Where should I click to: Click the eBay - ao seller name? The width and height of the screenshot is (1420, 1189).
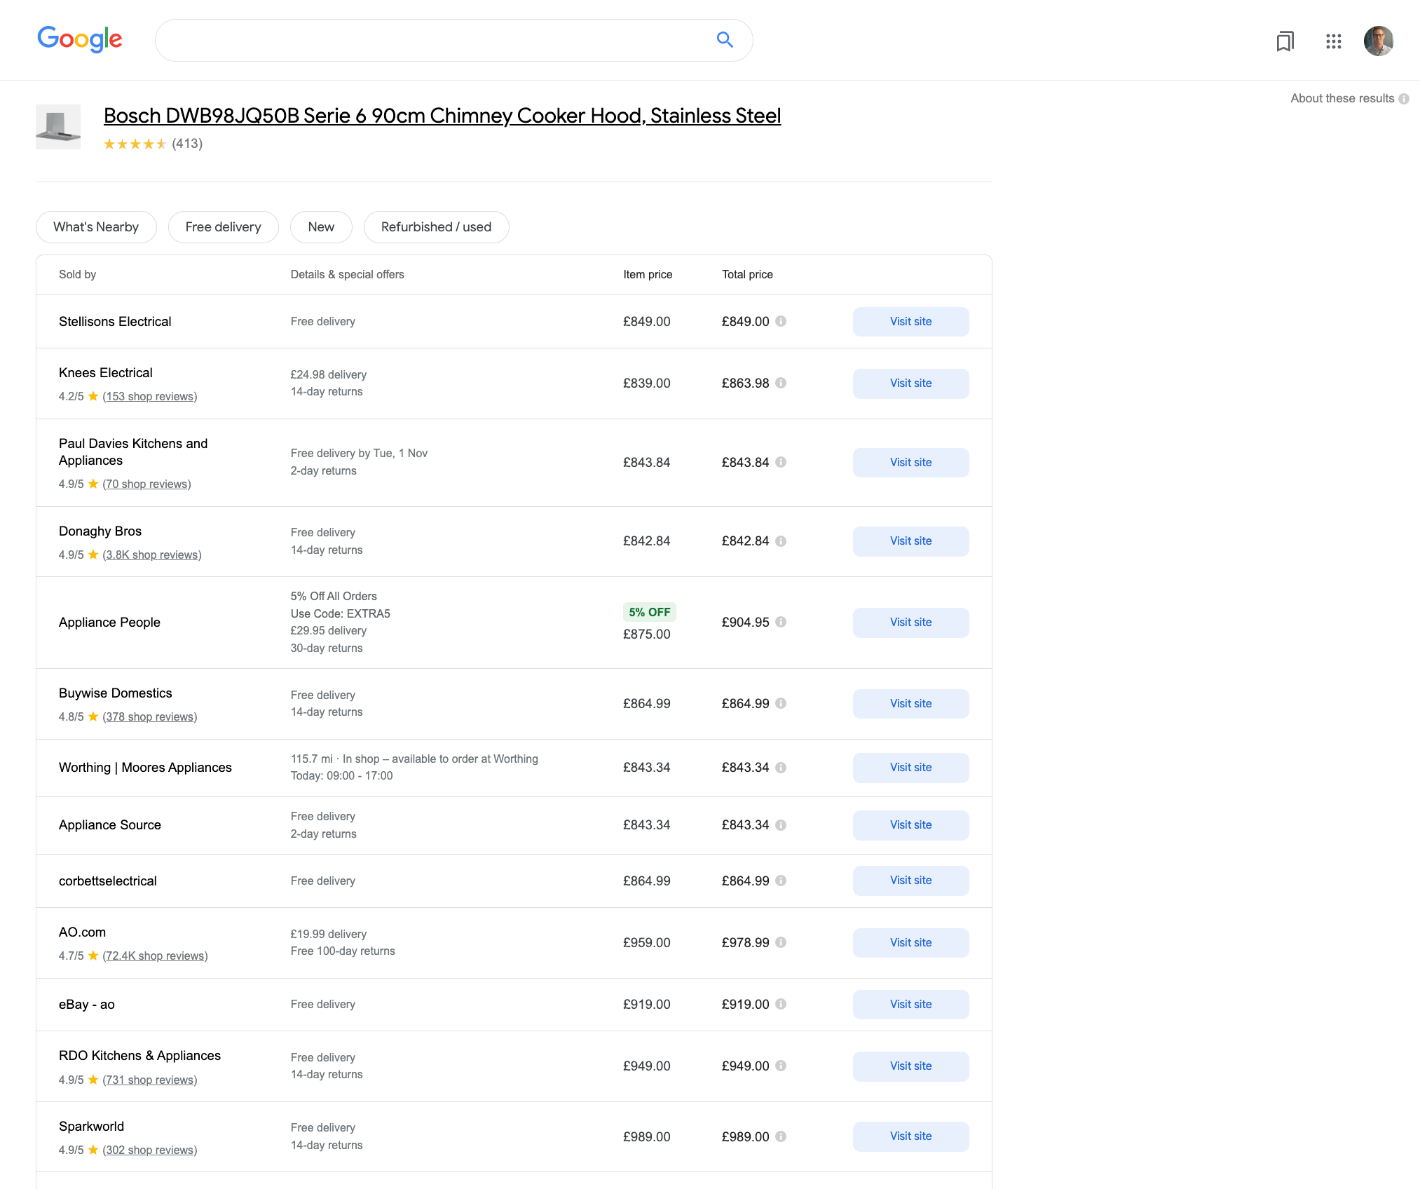click(87, 1005)
